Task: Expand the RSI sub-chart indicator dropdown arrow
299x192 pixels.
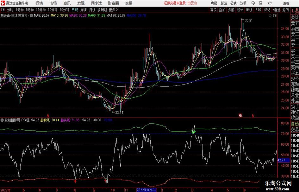Action: (2, 120)
